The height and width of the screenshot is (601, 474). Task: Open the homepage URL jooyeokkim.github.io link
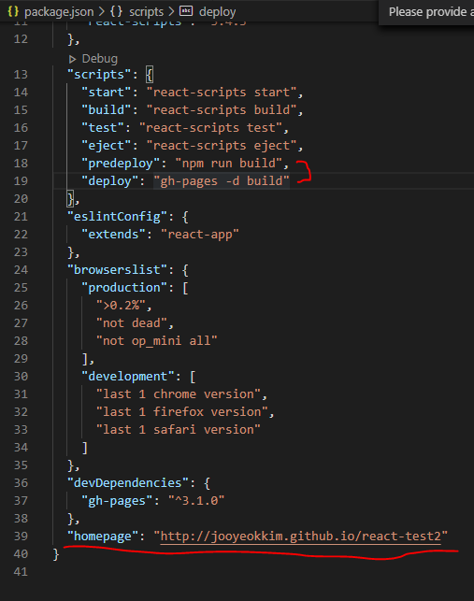click(301, 536)
